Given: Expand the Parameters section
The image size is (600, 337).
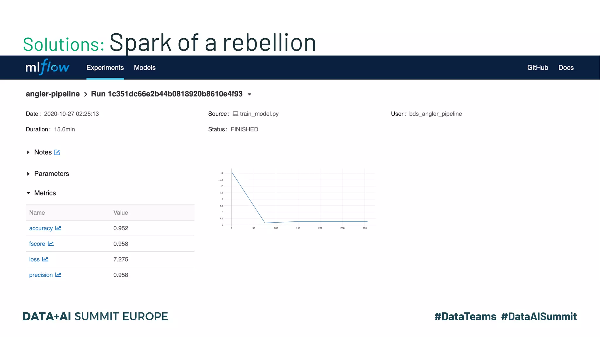Looking at the screenshot, I should [28, 174].
